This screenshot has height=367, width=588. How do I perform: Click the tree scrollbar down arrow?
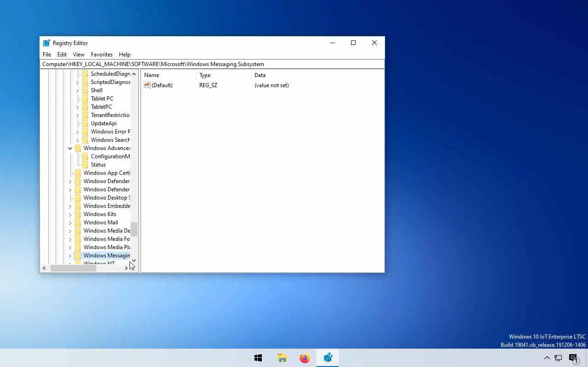click(x=134, y=261)
